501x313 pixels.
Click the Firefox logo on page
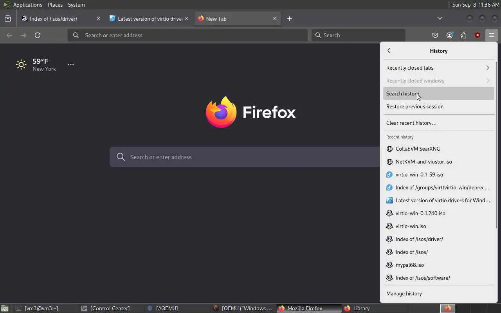click(221, 112)
